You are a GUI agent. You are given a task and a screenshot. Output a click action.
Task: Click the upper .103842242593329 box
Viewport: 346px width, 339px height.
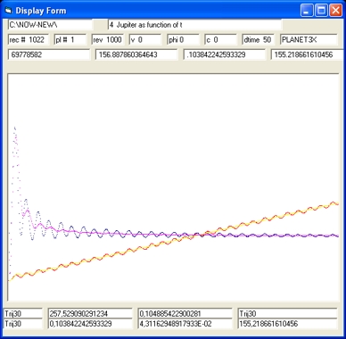224,54
